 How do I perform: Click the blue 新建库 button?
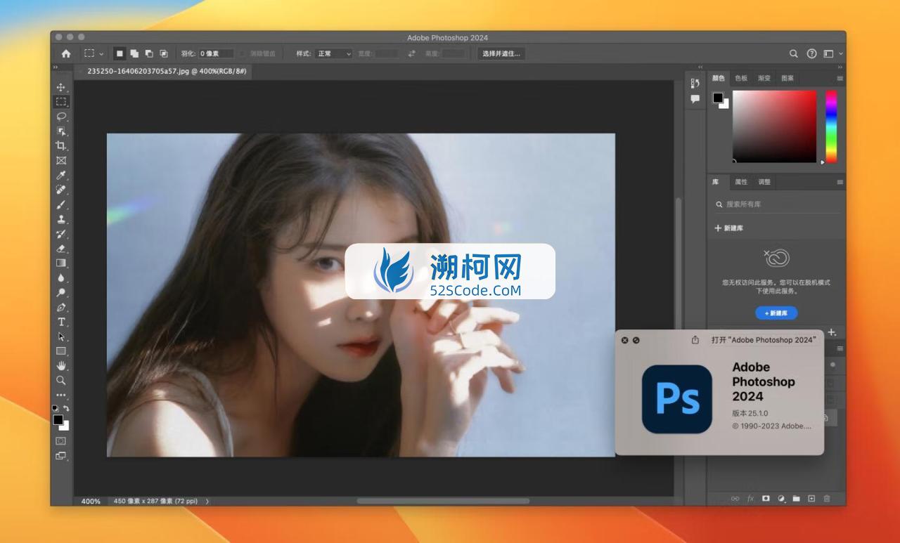[776, 313]
